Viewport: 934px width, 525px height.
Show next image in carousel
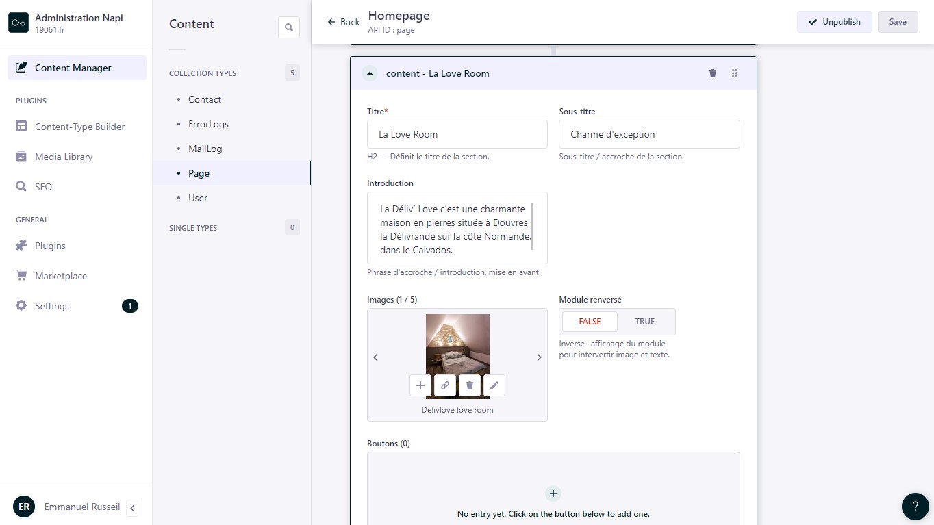[539, 357]
